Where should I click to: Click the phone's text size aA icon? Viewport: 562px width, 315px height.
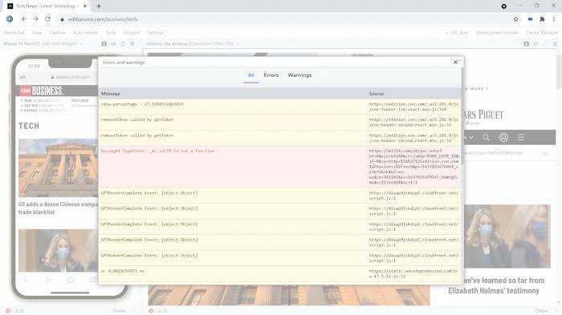22,77
